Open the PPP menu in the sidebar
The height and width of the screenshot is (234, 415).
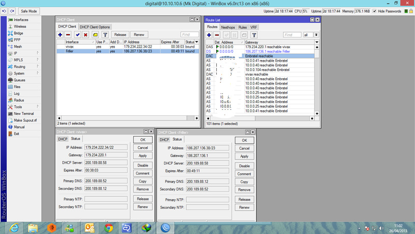[x=17, y=40]
